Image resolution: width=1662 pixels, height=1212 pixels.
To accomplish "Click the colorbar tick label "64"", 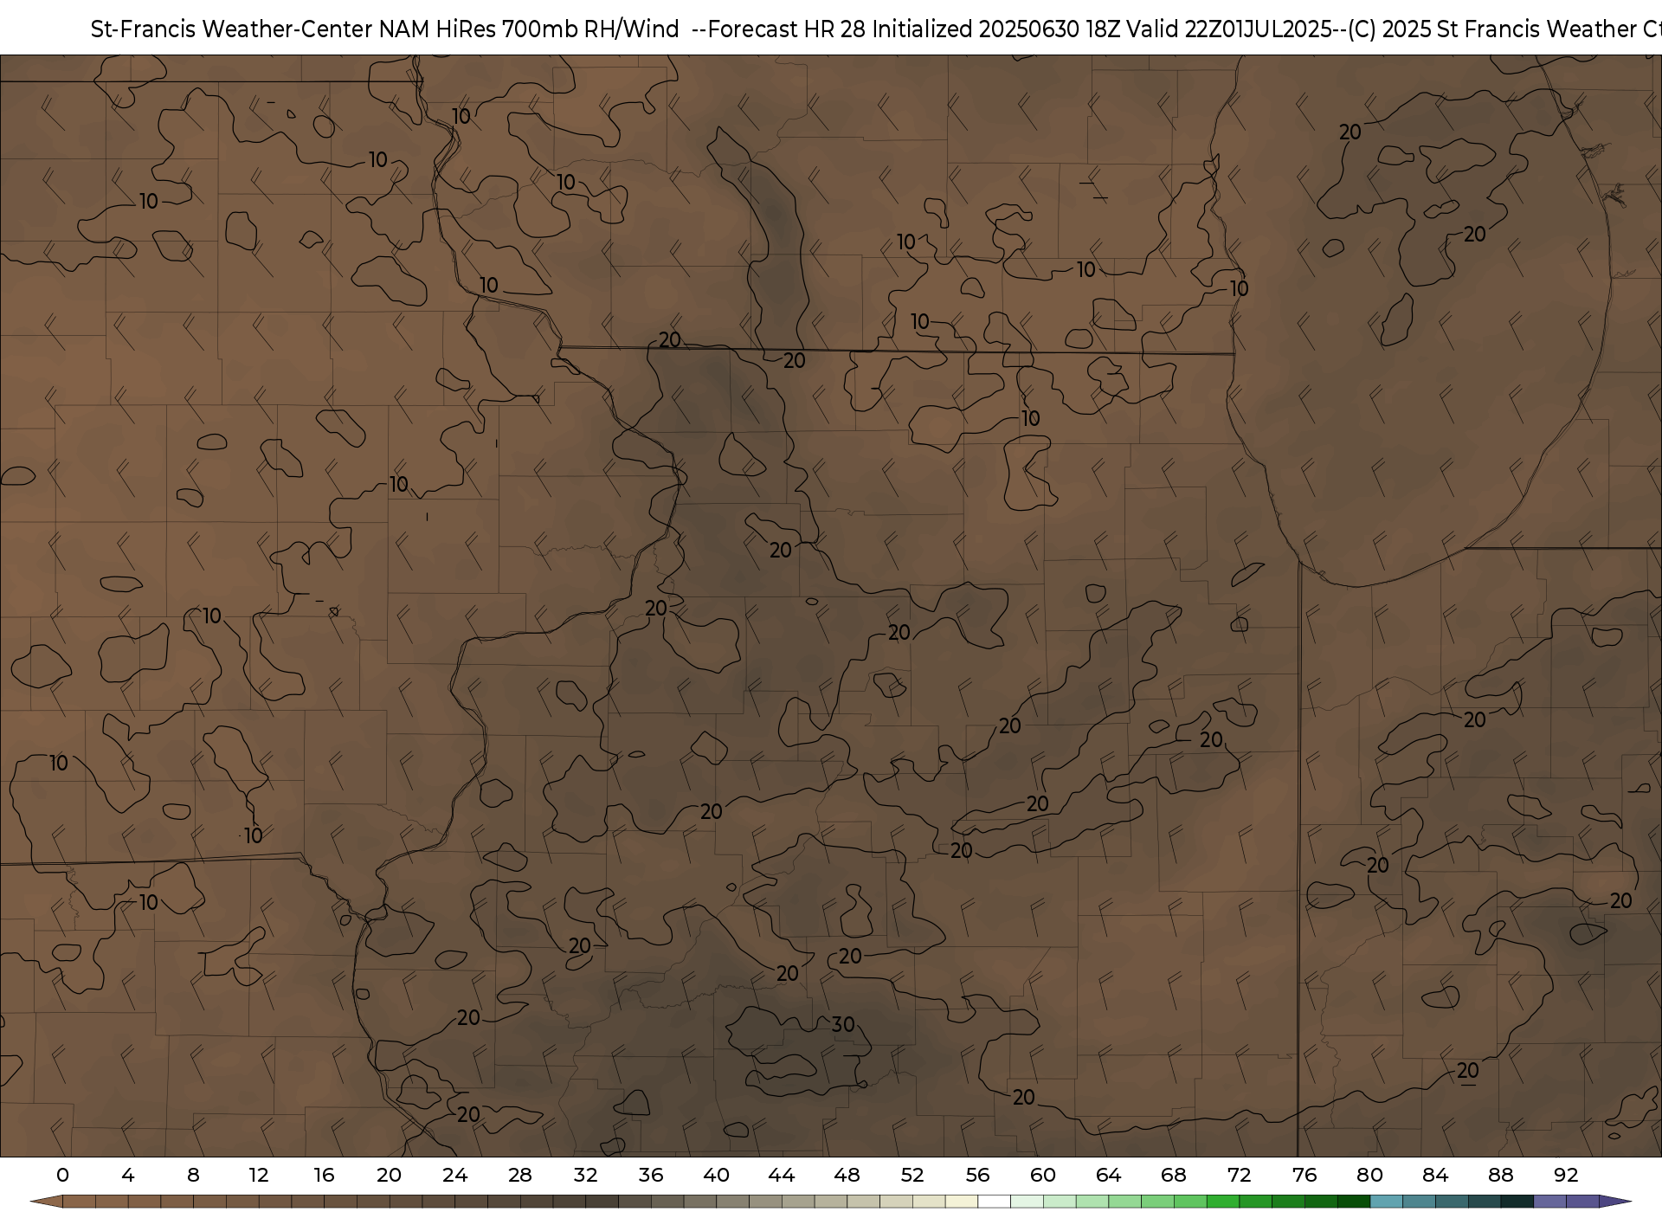I will click(x=1108, y=1175).
